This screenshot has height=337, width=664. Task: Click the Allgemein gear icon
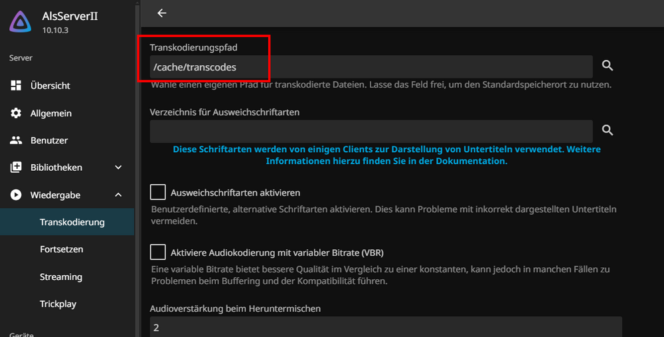pos(16,113)
